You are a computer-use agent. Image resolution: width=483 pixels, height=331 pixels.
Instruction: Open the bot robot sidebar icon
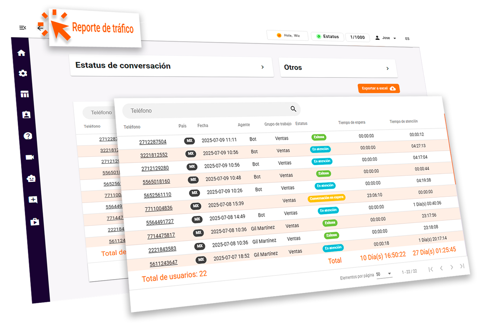(x=31, y=178)
